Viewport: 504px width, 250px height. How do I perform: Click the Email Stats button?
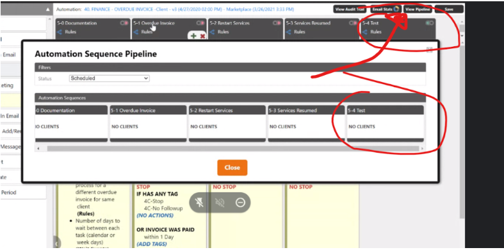386,10
